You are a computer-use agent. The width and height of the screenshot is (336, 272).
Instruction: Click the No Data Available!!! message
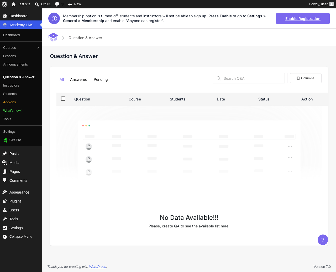coord(189,218)
